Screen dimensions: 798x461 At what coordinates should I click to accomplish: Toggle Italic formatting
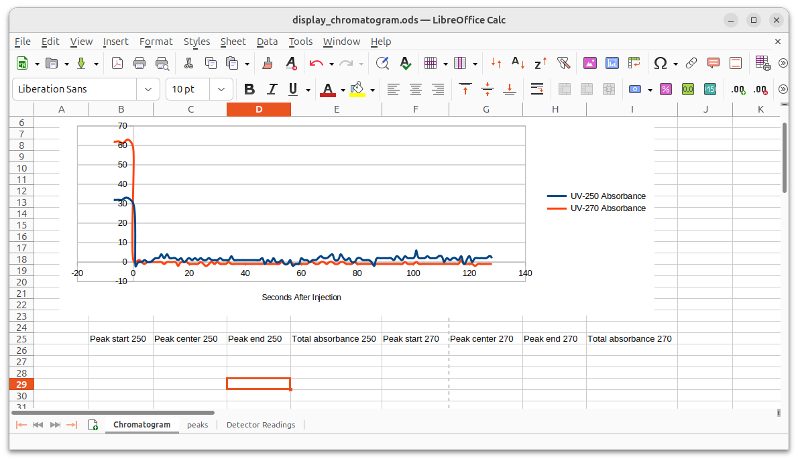point(272,89)
